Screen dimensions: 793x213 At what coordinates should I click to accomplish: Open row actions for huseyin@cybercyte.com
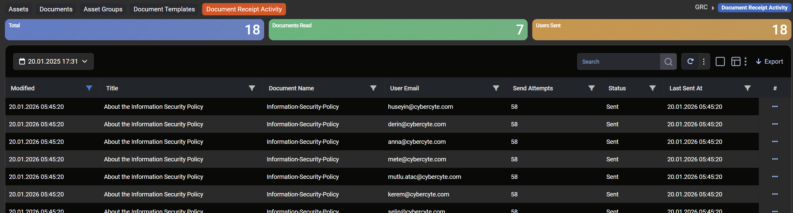(x=775, y=107)
